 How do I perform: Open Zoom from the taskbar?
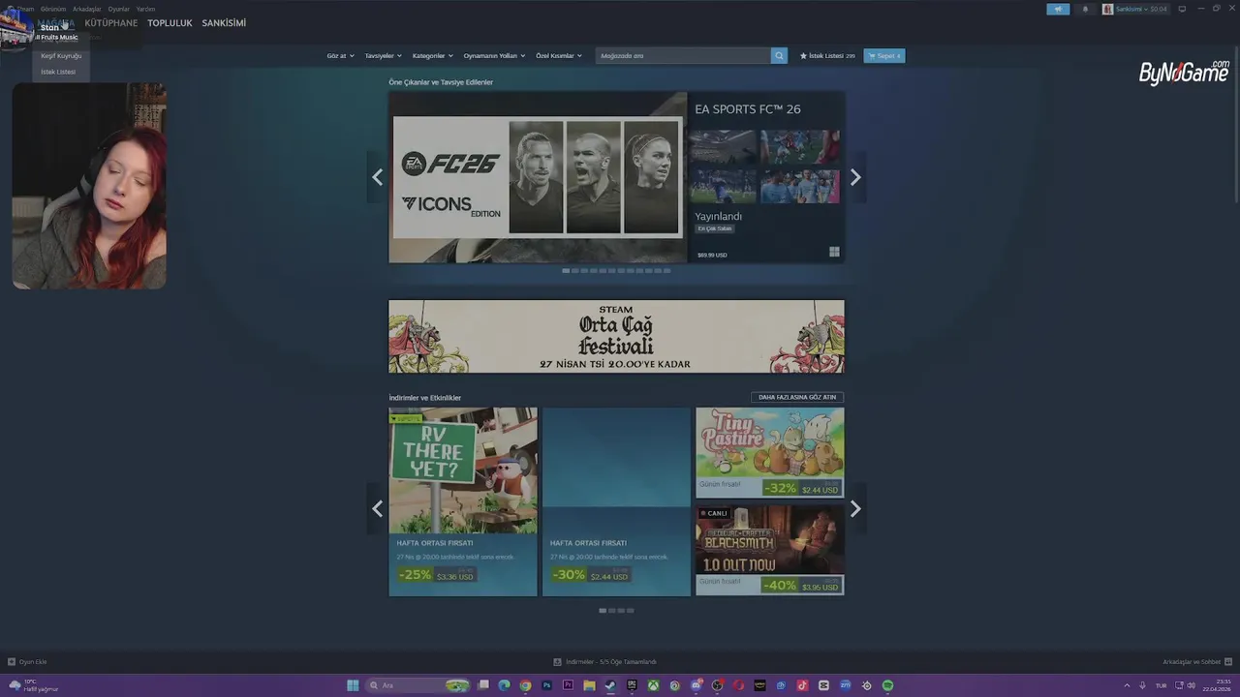(845, 685)
